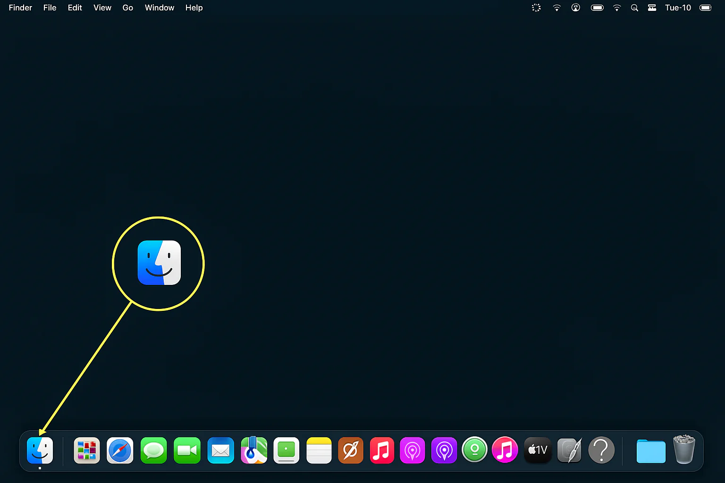Viewport: 725px width, 483px height.
Task: Click the gray question mark Dock icon
Action: click(601, 450)
